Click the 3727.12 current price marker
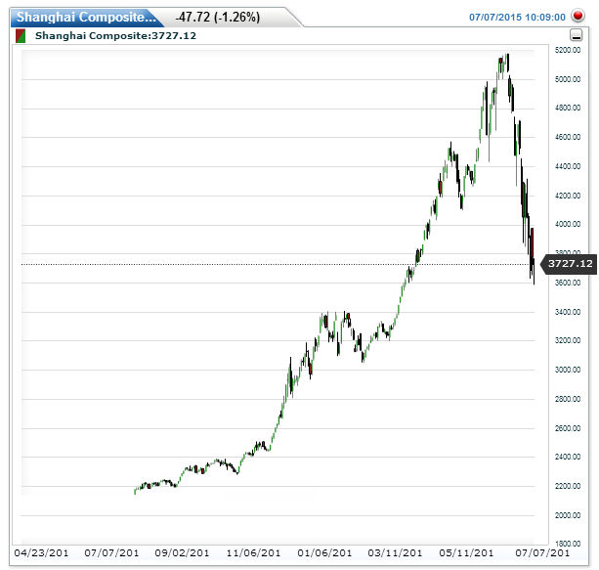599x570 pixels. (570, 264)
